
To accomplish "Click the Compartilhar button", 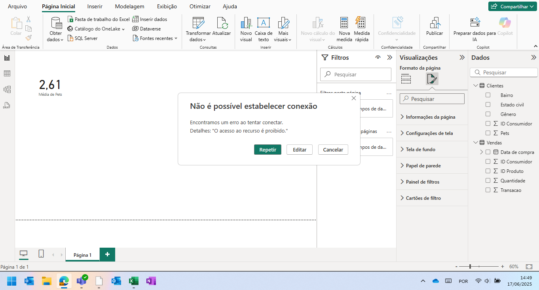I will pos(512,6).
